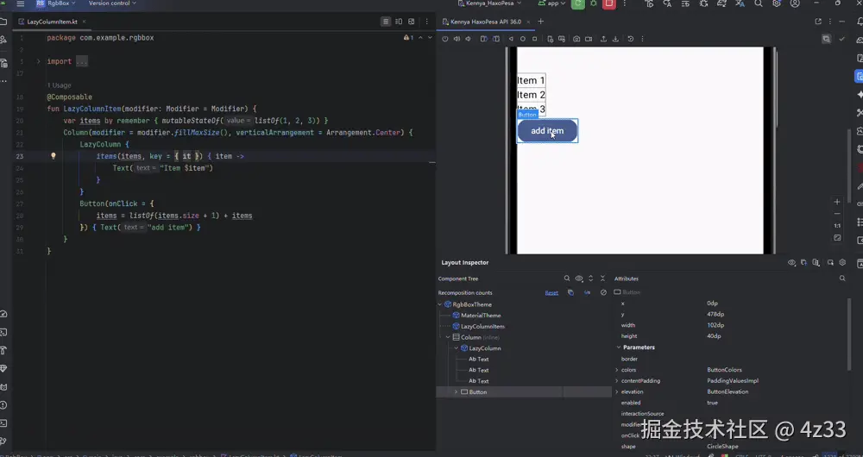Expand the Button node in Component Tree

456,392
